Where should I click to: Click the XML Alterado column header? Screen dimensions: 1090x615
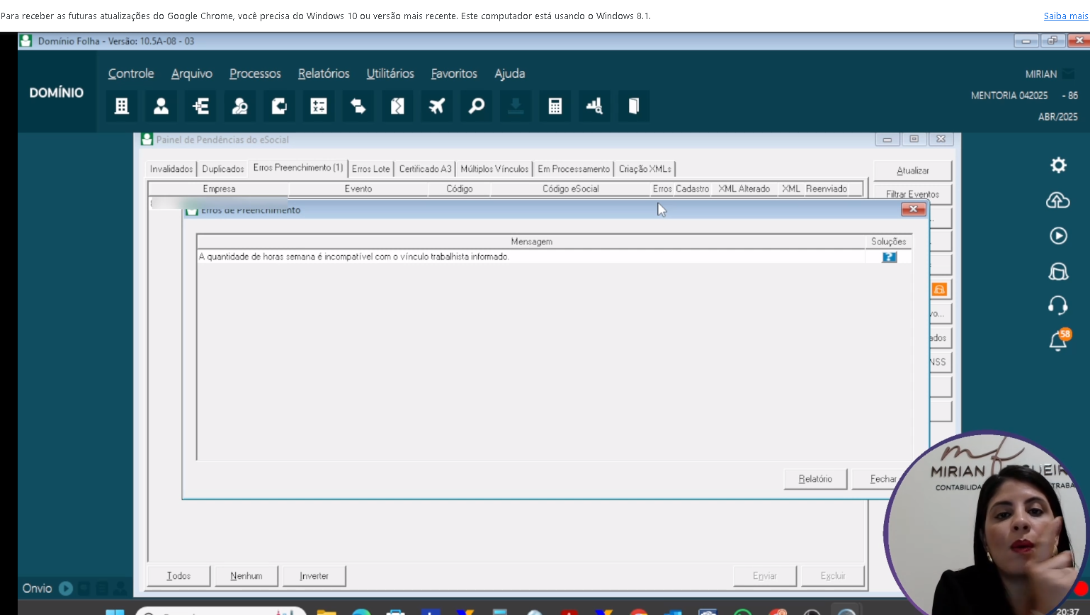pyautogui.click(x=744, y=189)
